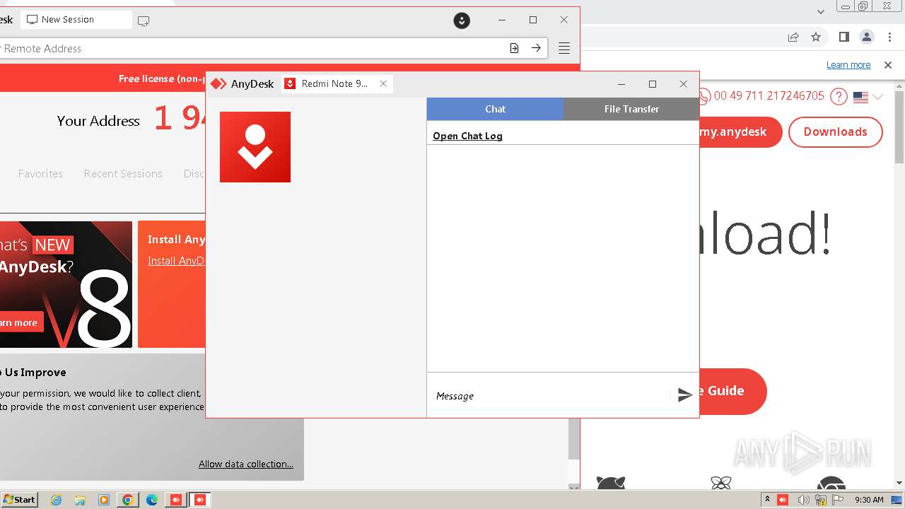Show hidden system tray icons
The image size is (905, 509).
(x=767, y=500)
